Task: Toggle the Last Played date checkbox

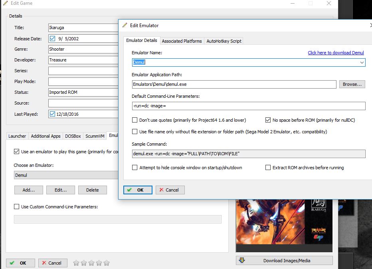Action: [x=52, y=114]
